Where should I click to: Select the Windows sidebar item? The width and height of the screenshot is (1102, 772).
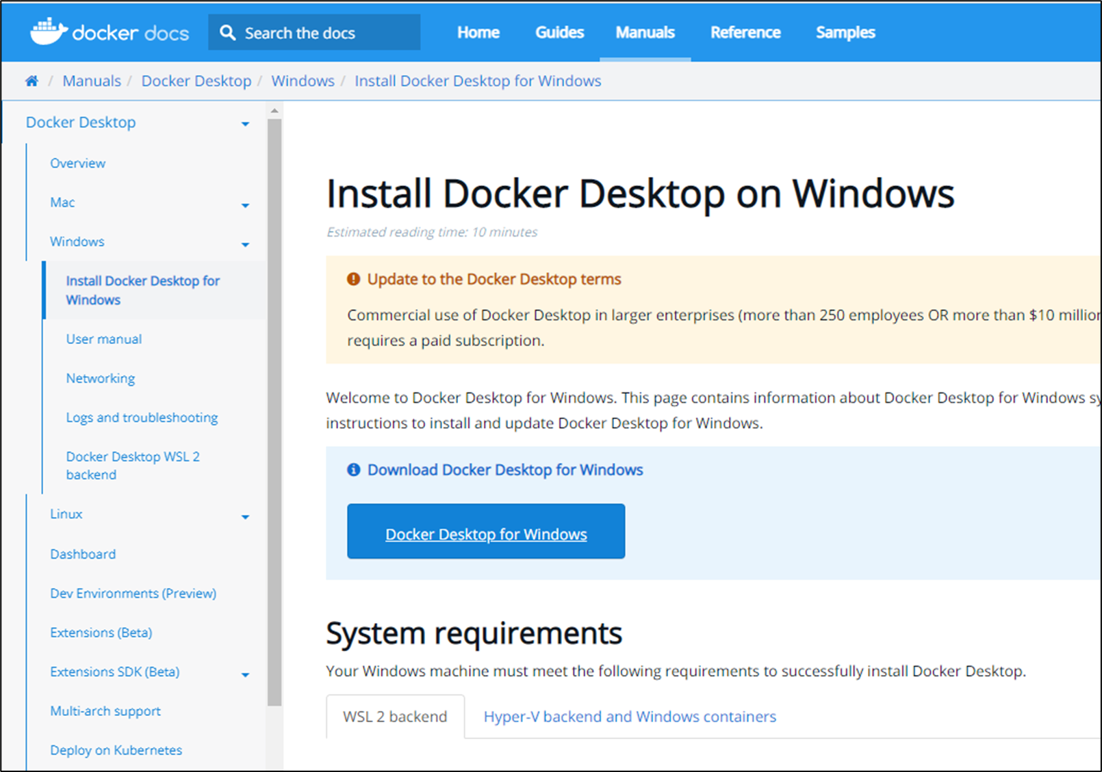[77, 241]
